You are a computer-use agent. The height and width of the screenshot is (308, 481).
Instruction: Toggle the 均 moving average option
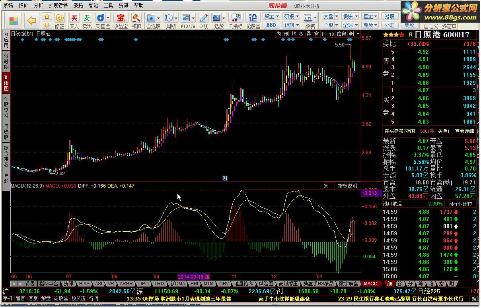click(294, 34)
